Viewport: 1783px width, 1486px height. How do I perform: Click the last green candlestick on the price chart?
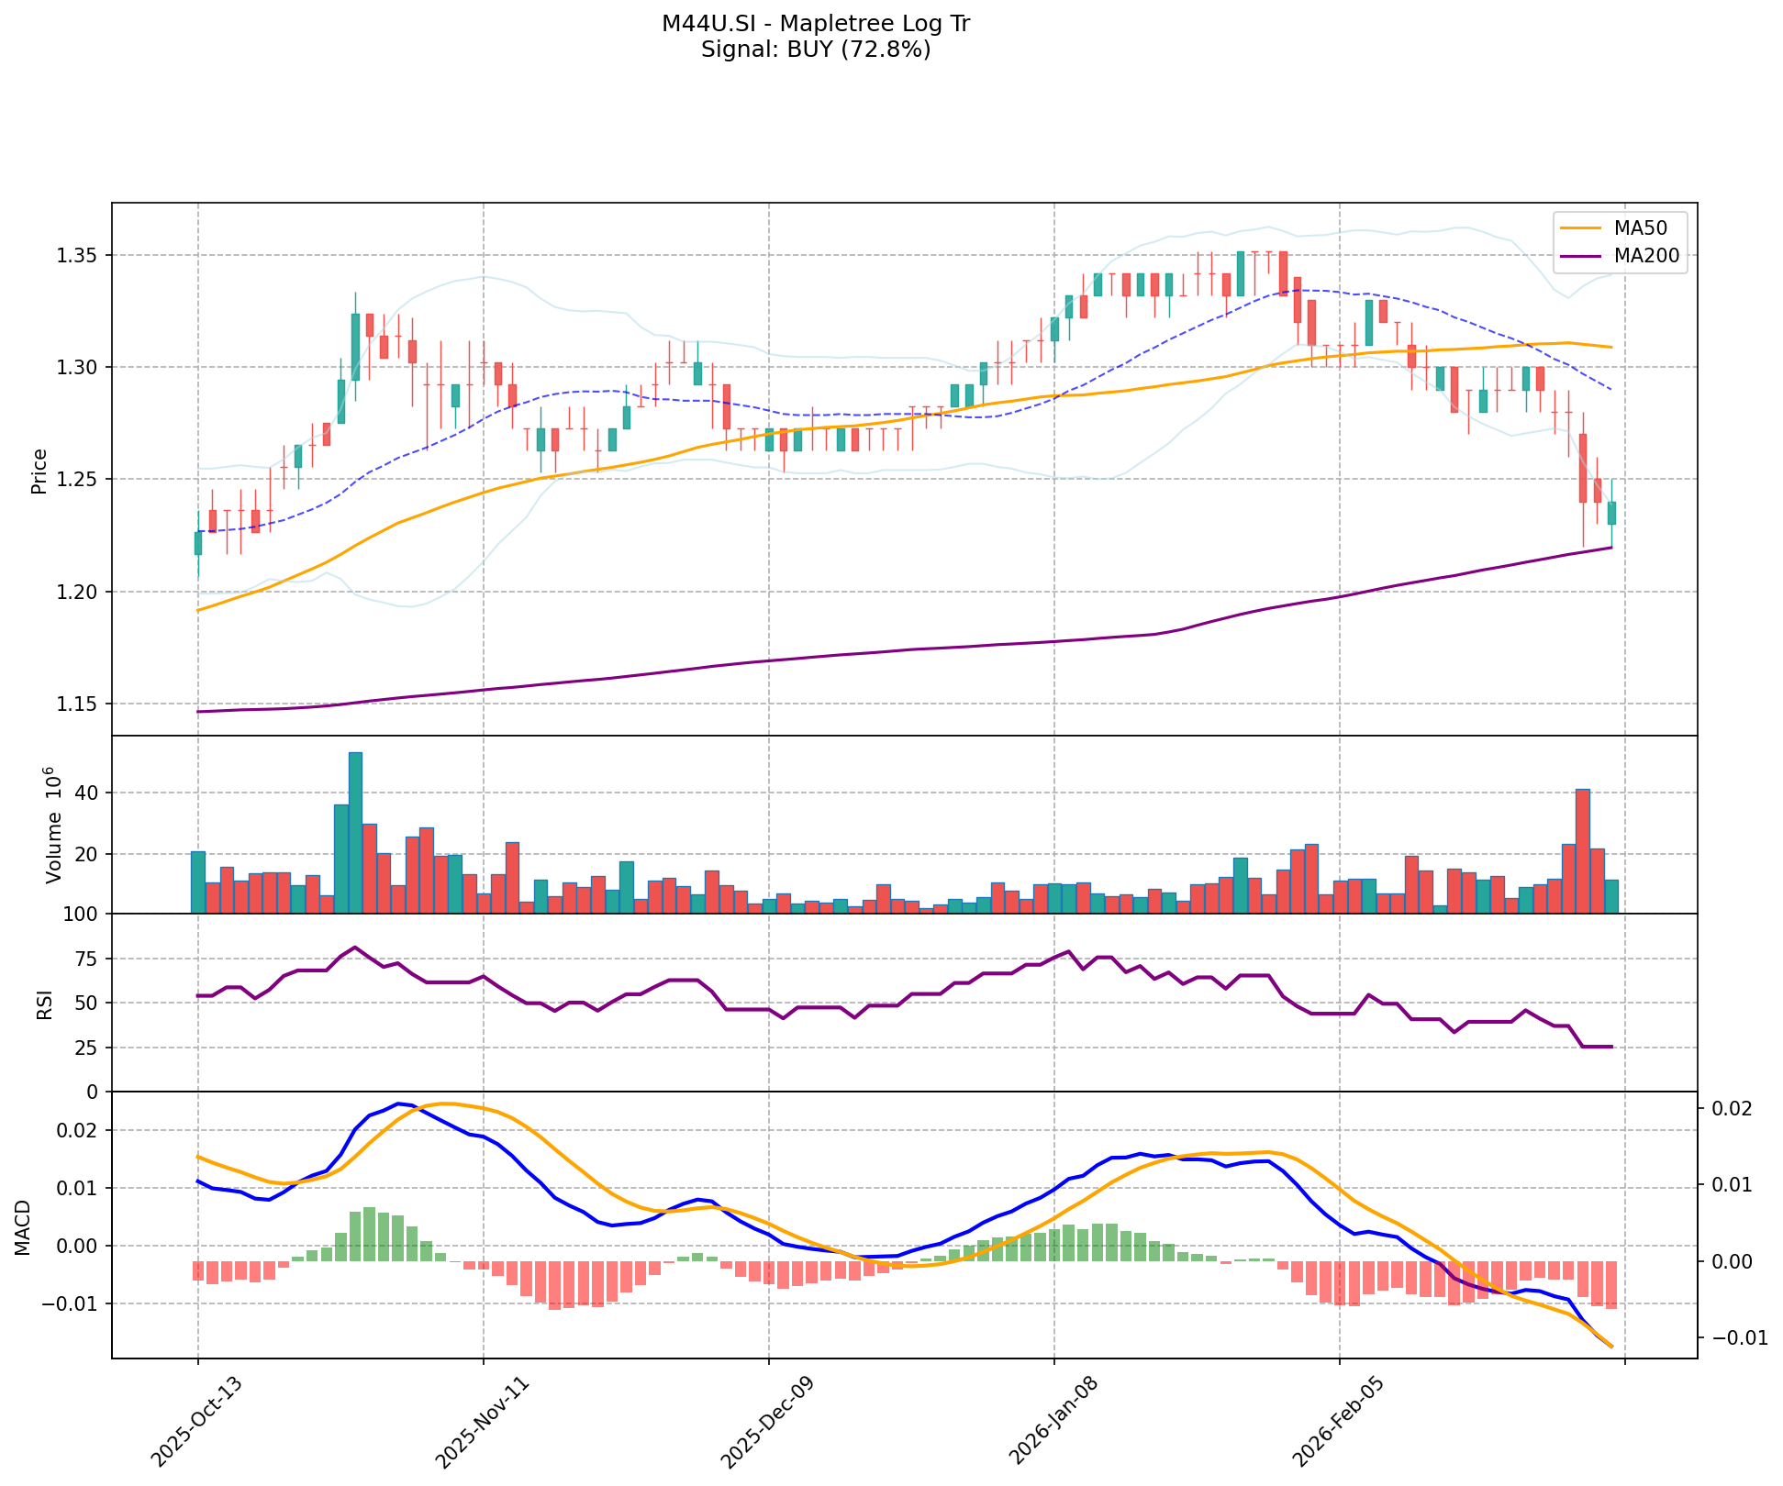1611,512
